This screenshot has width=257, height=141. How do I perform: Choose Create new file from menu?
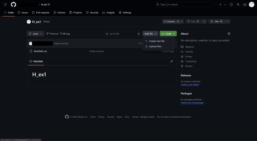(x=158, y=41)
